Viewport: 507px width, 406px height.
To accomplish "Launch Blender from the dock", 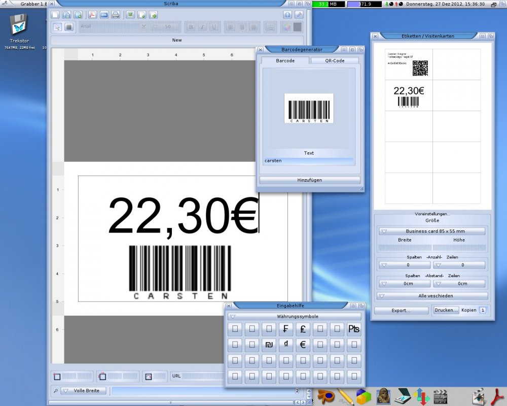I will coord(325,396).
